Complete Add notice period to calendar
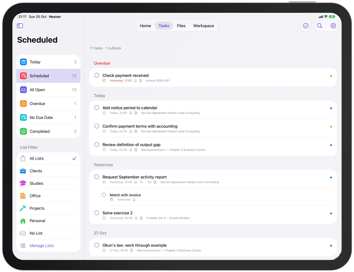This screenshot has width=354, height=272. click(97, 108)
